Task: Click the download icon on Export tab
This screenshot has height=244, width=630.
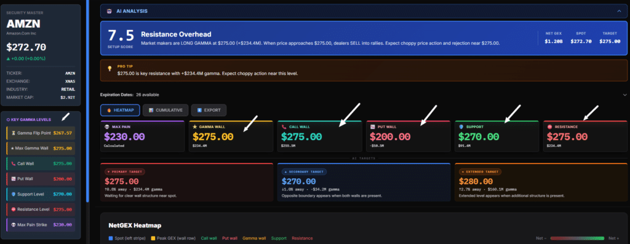Action: click(199, 110)
